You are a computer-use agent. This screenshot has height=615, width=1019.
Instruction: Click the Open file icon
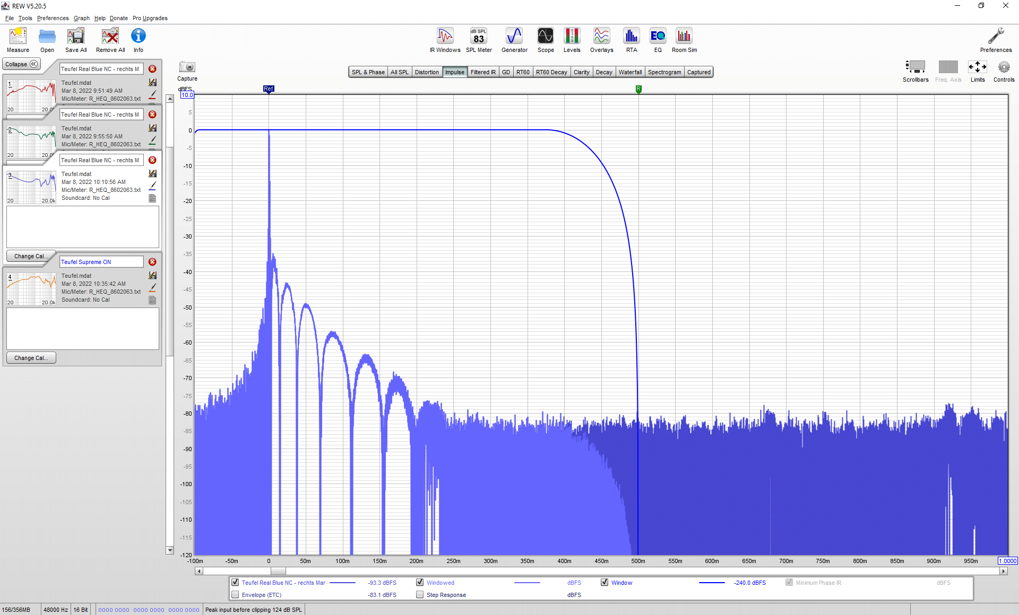[47, 40]
